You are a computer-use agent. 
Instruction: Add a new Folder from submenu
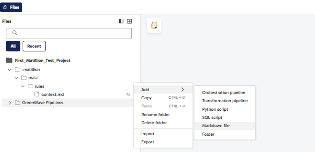point(225,134)
